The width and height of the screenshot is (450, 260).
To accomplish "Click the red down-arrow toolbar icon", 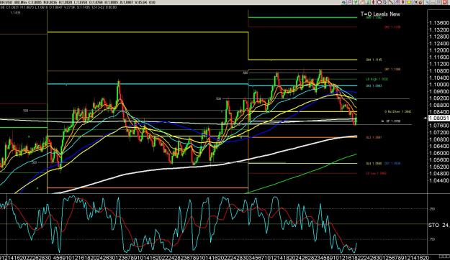I will [403, 2].
